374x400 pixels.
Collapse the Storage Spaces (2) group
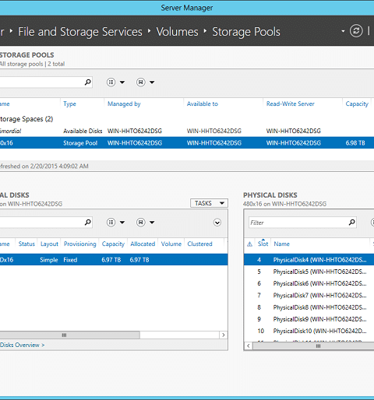click(x=26, y=119)
